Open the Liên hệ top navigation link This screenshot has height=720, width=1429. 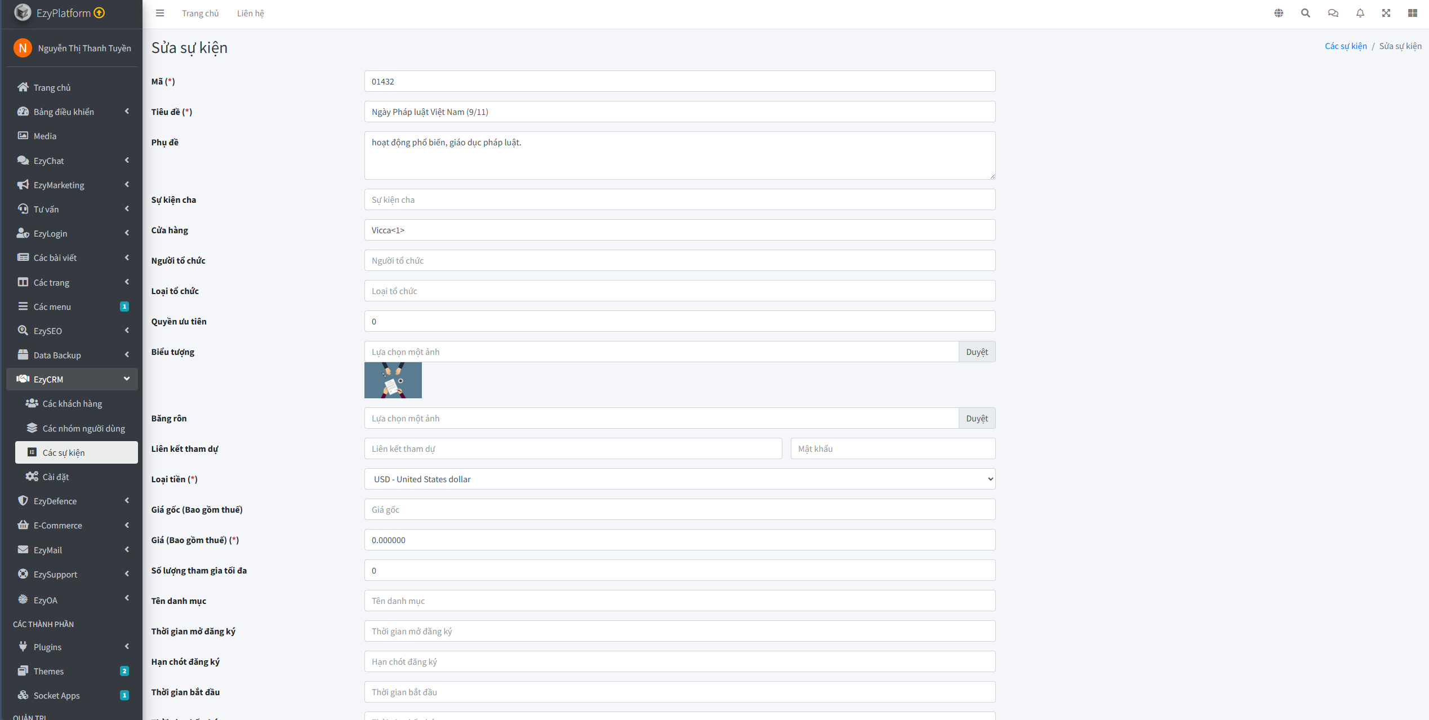[250, 13]
